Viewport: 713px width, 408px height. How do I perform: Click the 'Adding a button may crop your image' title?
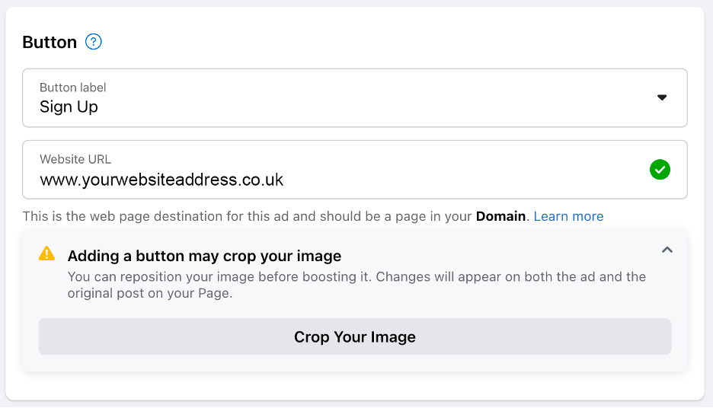click(x=204, y=256)
